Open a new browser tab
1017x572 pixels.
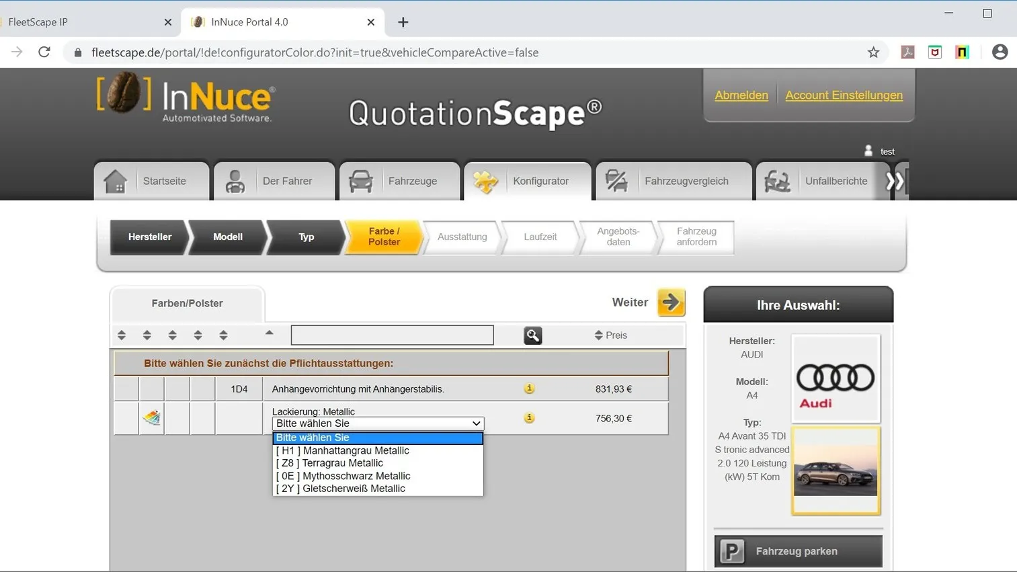(403, 22)
